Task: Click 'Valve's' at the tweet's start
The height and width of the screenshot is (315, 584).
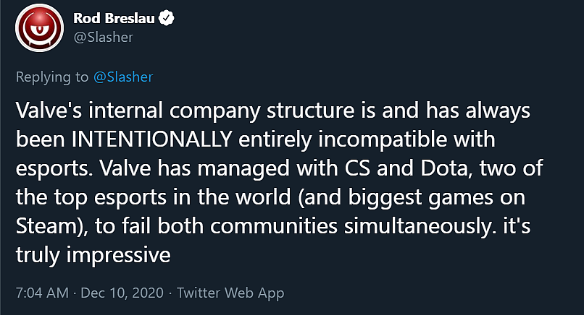Action: point(49,111)
